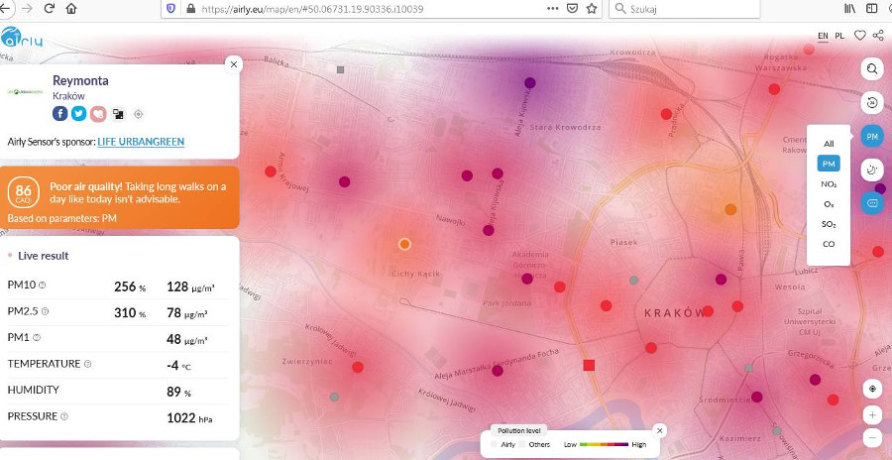Switch language to PL

coord(839,36)
